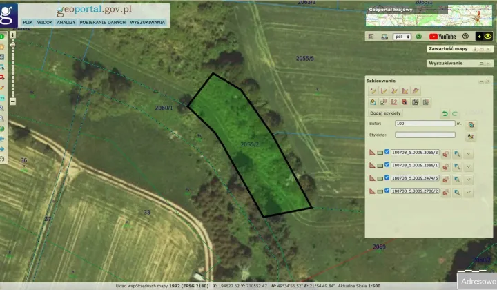
Task: Click the label style icon beside Etykieta
Action: click(471, 136)
